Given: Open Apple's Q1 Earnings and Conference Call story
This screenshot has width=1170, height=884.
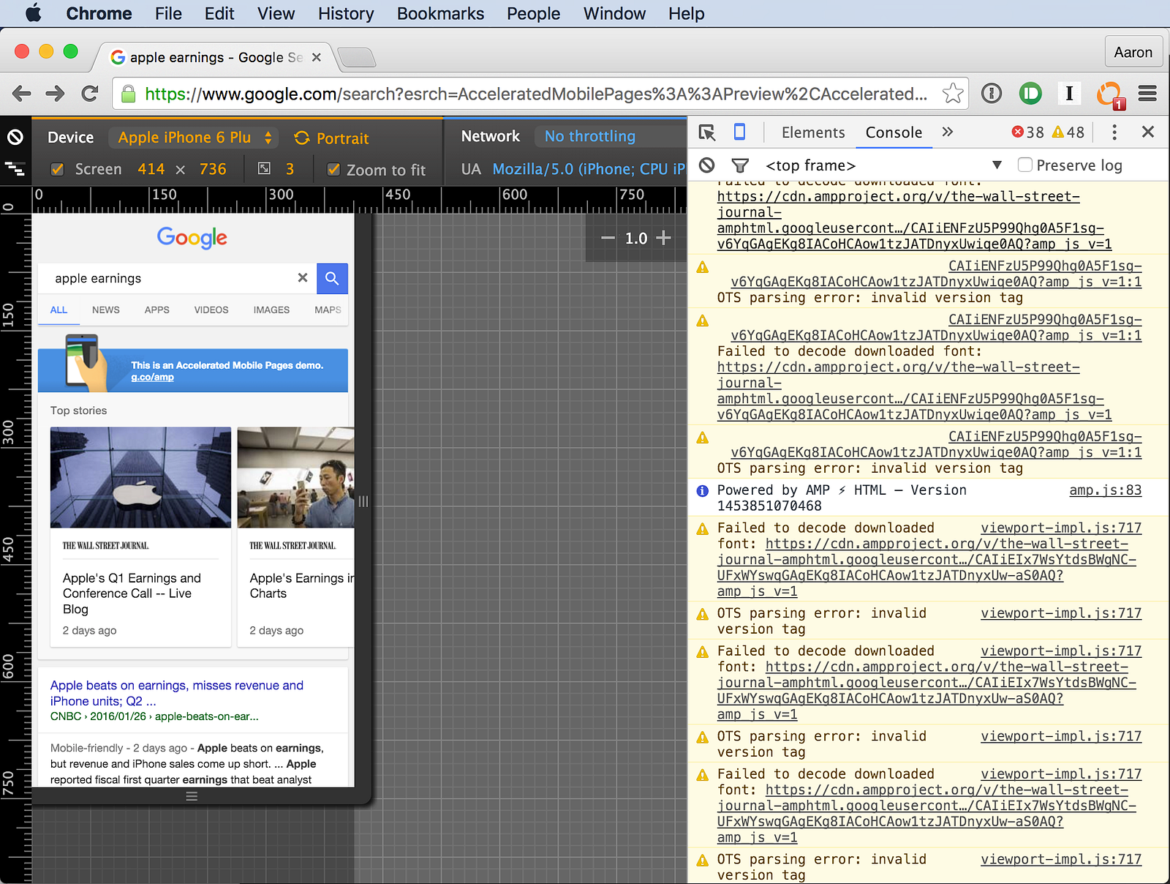Looking at the screenshot, I should (x=132, y=593).
